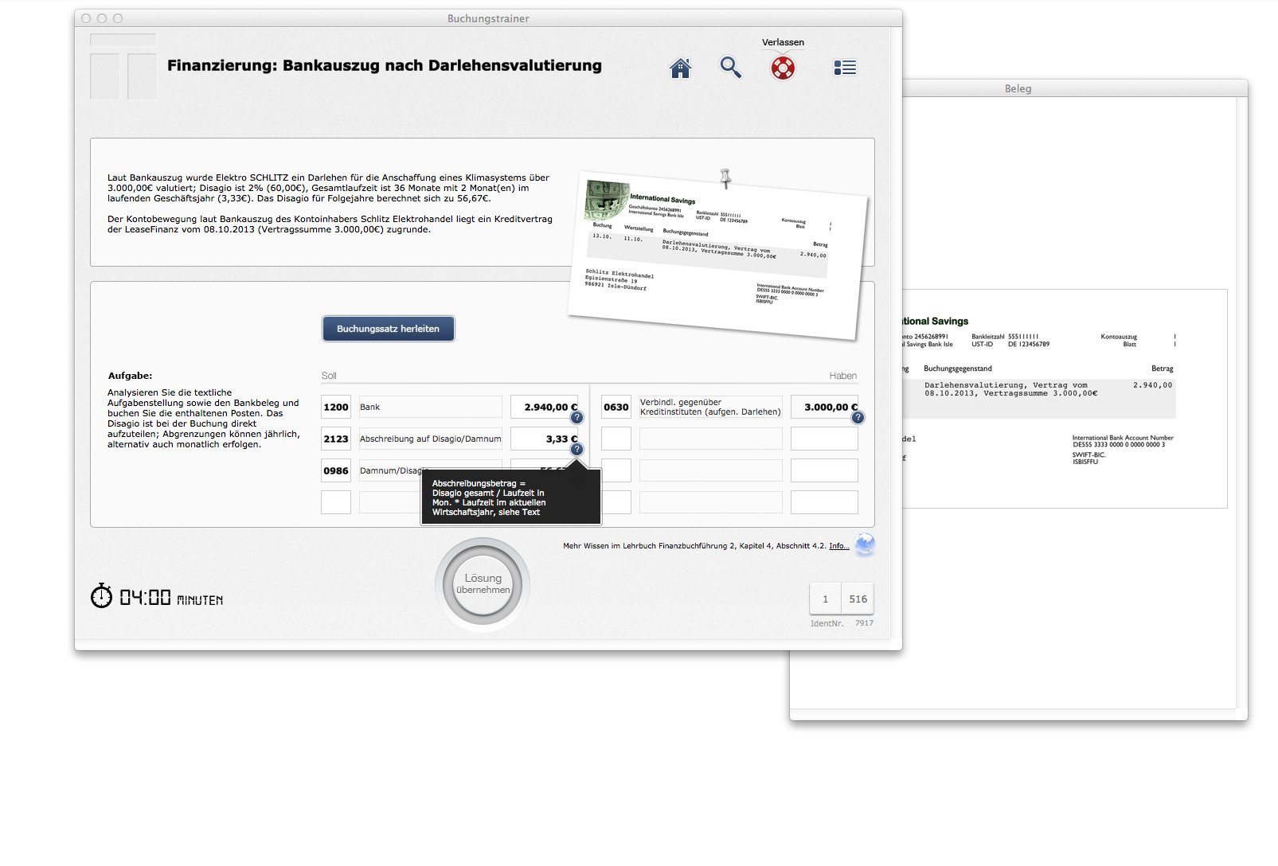1278x866 pixels.
Task: Open the list view icon
Action: [845, 68]
